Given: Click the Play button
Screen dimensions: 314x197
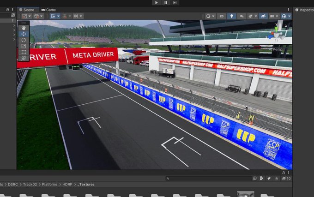Looking at the screenshot, I should 157,3.
